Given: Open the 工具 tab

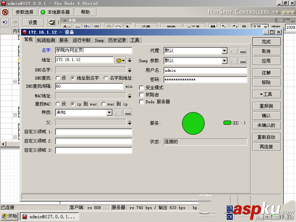Looking at the screenshot, I should click(x=135, y=40).
